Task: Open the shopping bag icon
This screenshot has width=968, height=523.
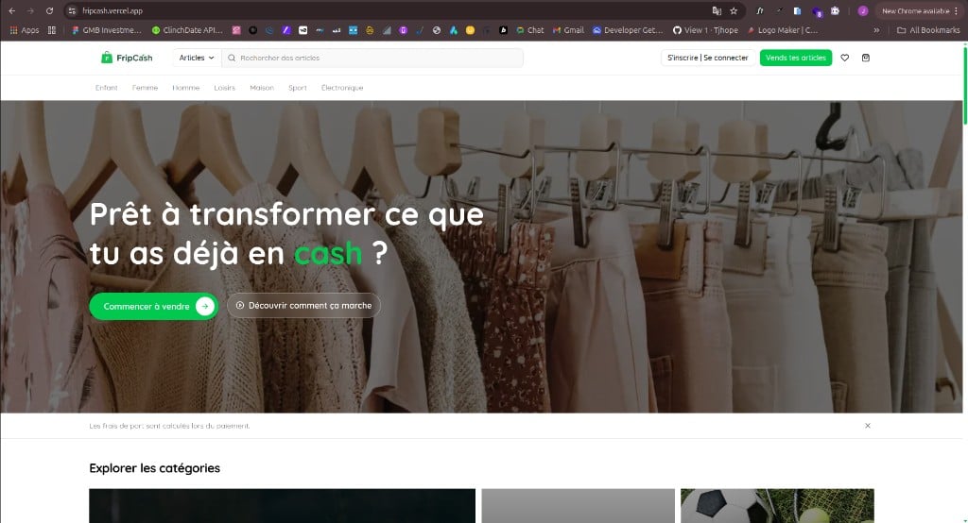Action: pos(866,58)
